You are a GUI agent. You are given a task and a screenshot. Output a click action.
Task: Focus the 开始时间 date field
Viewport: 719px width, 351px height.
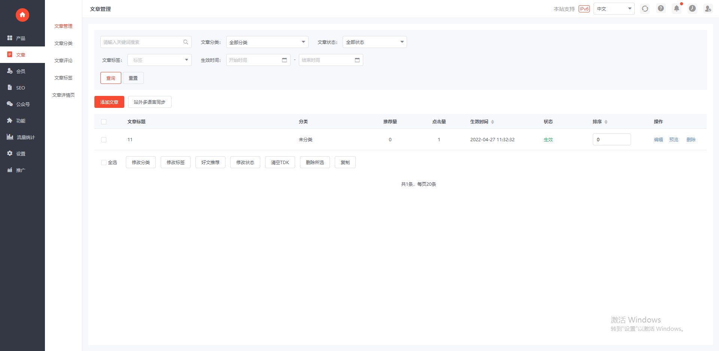(x=258, y=60)
